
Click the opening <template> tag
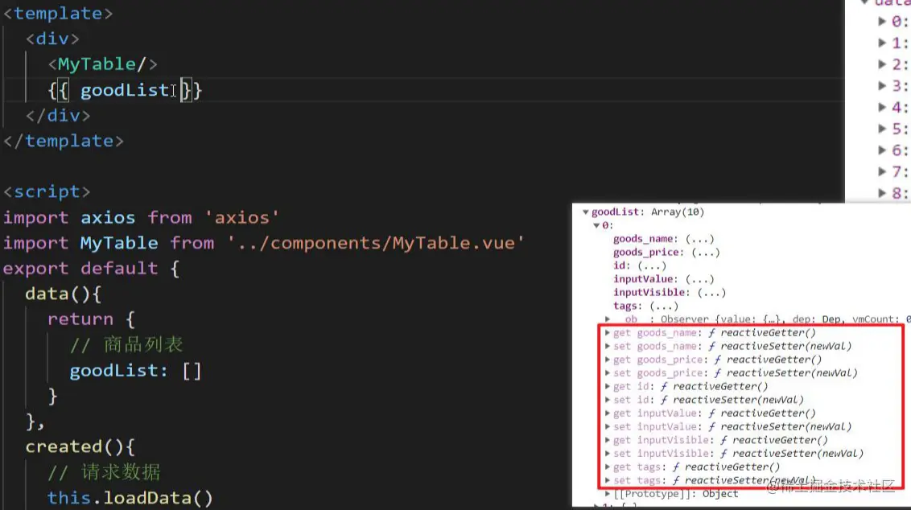[x=58, y=14]
